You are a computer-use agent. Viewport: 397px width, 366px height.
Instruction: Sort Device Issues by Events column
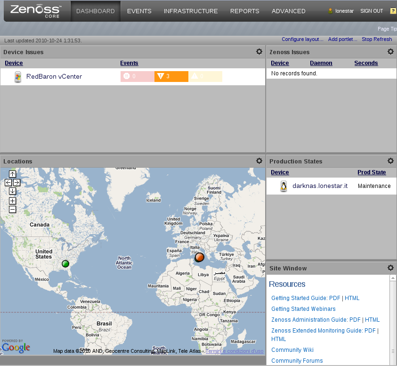pos(129,63)
